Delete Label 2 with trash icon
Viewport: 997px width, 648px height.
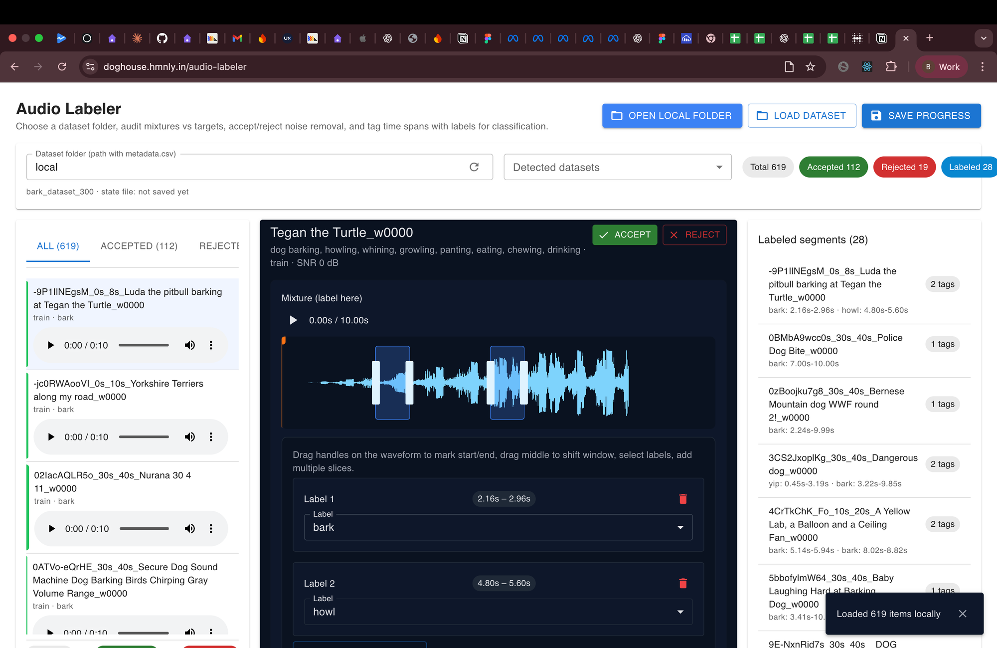pyautogui.click(x=683, y=583)
